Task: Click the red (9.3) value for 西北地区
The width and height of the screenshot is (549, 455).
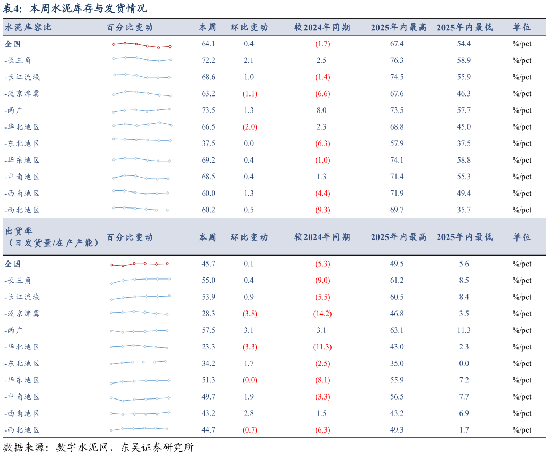Action: click(x=322, y=210)
